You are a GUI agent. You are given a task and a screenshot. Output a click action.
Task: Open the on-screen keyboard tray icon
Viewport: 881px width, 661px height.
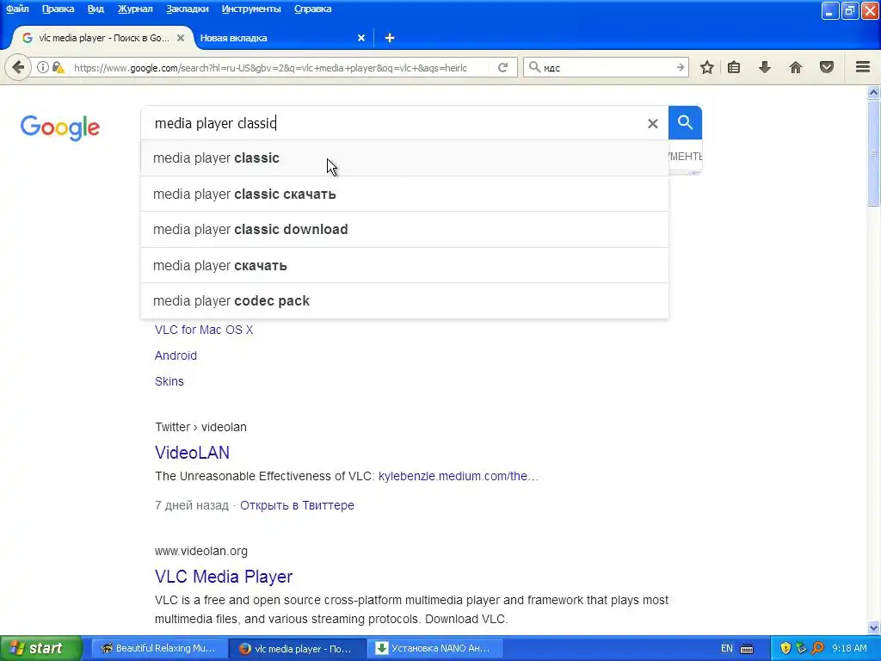(x=747, y=649)
